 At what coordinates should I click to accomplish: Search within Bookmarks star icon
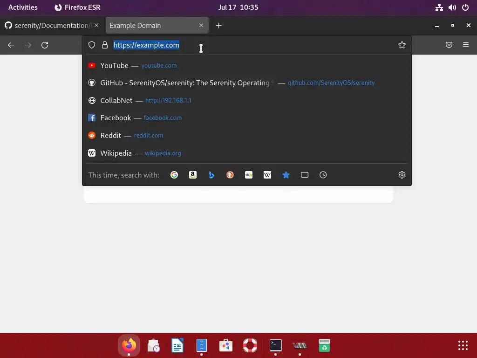(286, 175)
